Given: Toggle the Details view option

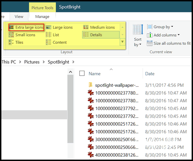Looking at the screenshot, I should tap(101, 35).
